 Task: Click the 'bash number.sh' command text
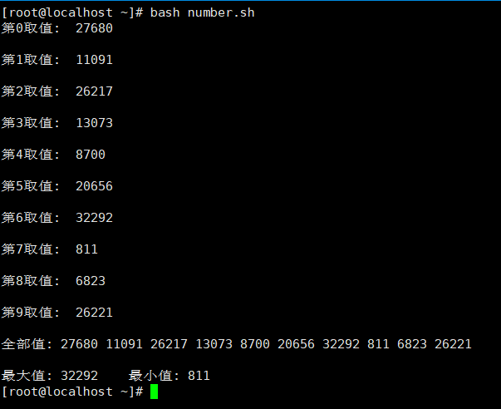pyautogui.click(x=202, y=12)
